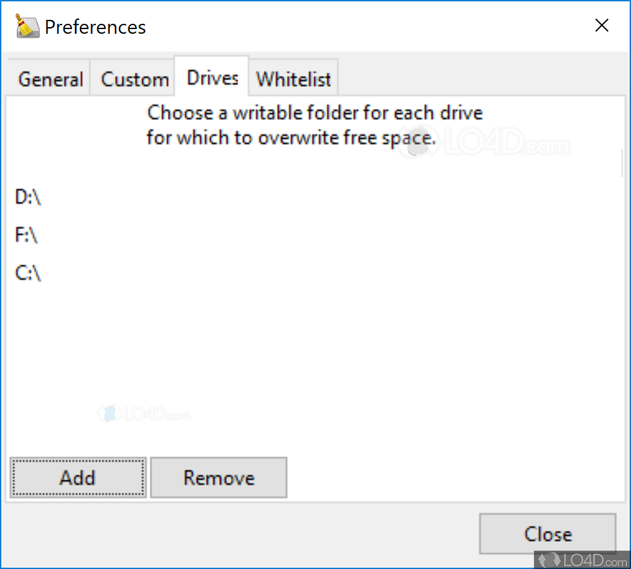
Task: Click the Remove button
Action: pyautogui.click(x=218, y=478)
